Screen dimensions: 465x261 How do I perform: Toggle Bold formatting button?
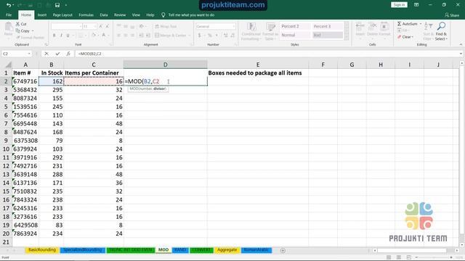tap(54, 36)
